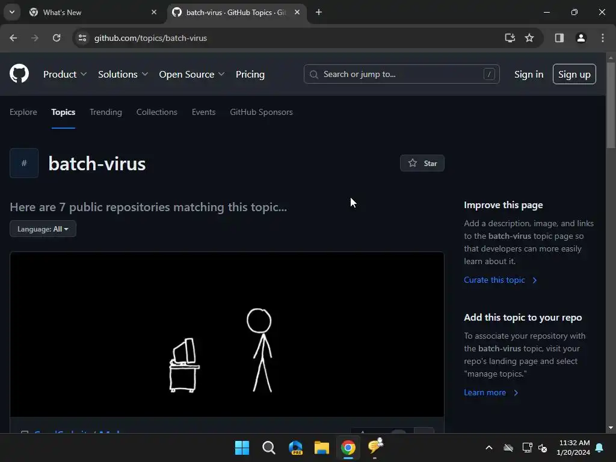Click the scrollbar down arrow
Screen dimensions: 616x462
611,428
